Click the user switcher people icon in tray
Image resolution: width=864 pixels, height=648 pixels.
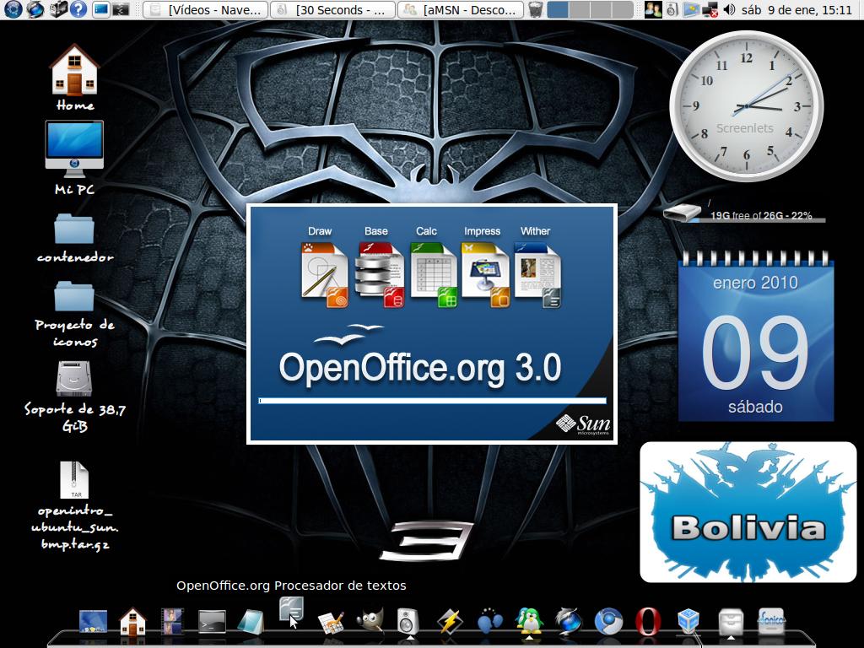point(653,9)
